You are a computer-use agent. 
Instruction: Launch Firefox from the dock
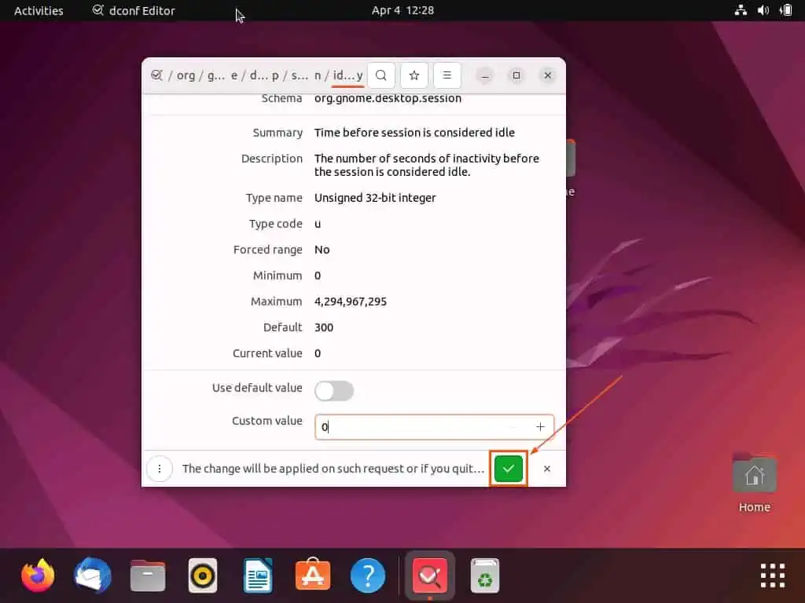coord(37,576)
